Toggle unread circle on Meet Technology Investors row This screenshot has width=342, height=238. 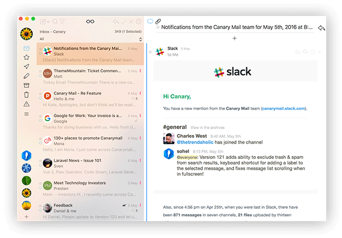(40, 188)
